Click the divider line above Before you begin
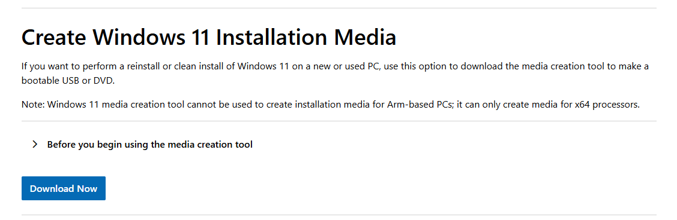This screenshot has height=220, width=677. pos(339,121)
